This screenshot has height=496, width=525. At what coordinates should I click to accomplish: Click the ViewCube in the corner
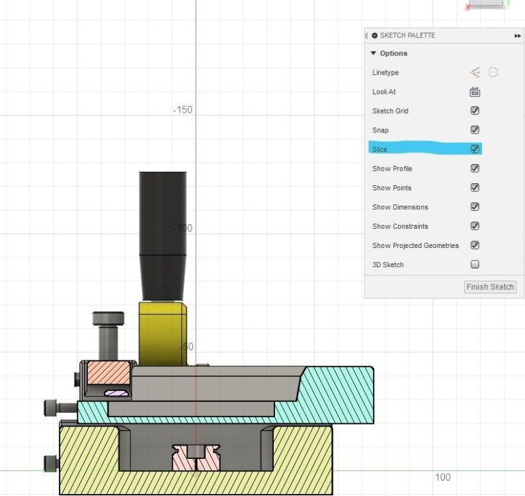pos(487,4)
